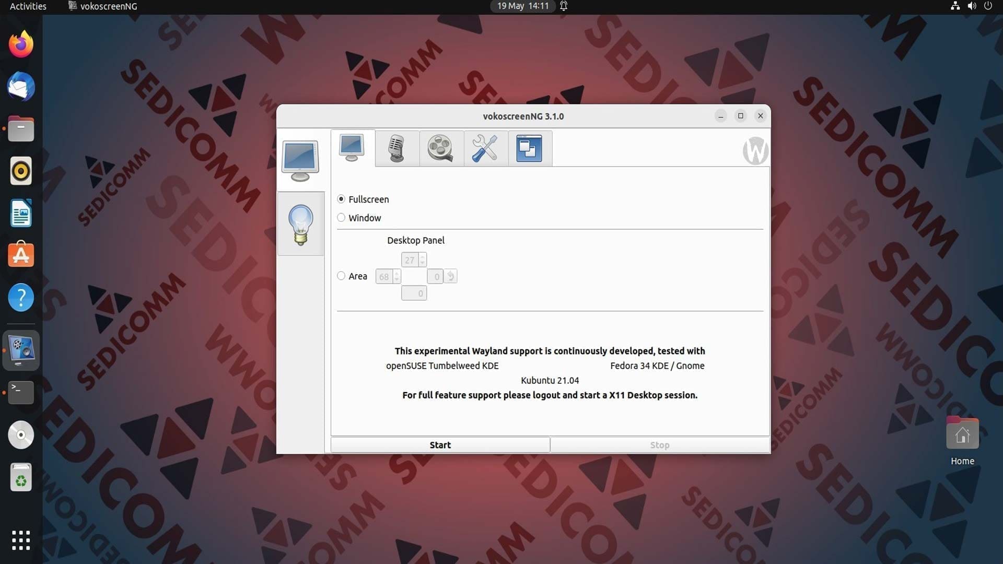The width and height of the screenshot is (1003, 564).
Task: Open the tools Miscellaneous settings tab
Action: pyautogui.click(x=486, y=148)
